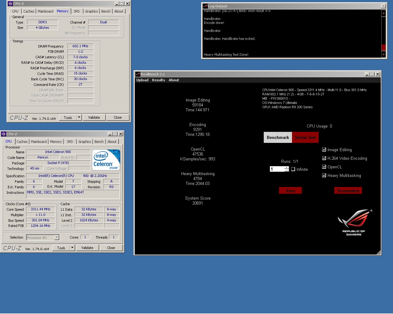The width and height of the screenshot is (393, 314).
Task: Minimize the RealBench 2.1 window
Action: click(x=367, y=74)
